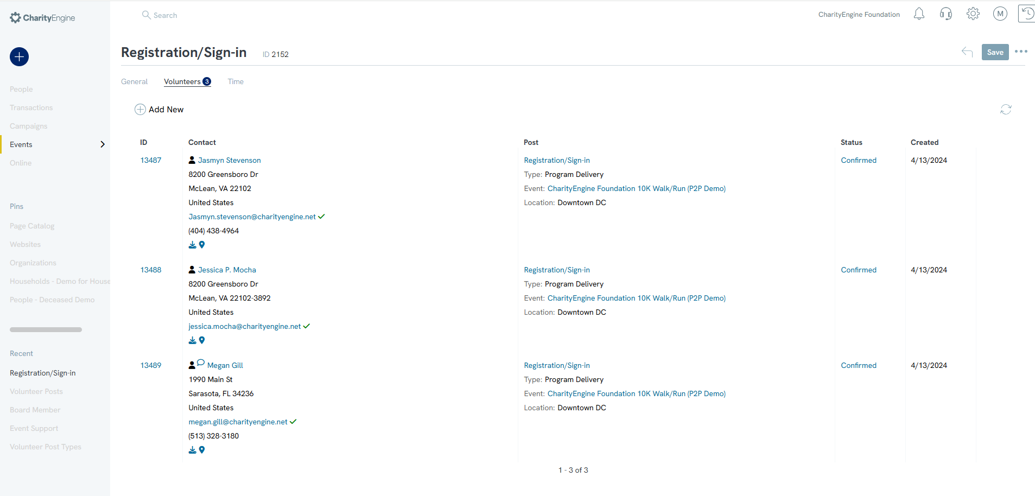Image resolution: width=1035 pixels, height=496 pixels.
Task: Open Transactions in the sidebar
Action: (x=31, y=107)
